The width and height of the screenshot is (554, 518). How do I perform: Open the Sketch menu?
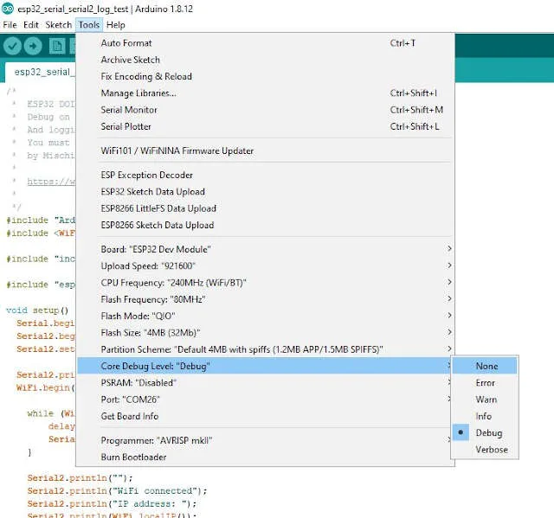pyautogui.click(x=59, y=25)
